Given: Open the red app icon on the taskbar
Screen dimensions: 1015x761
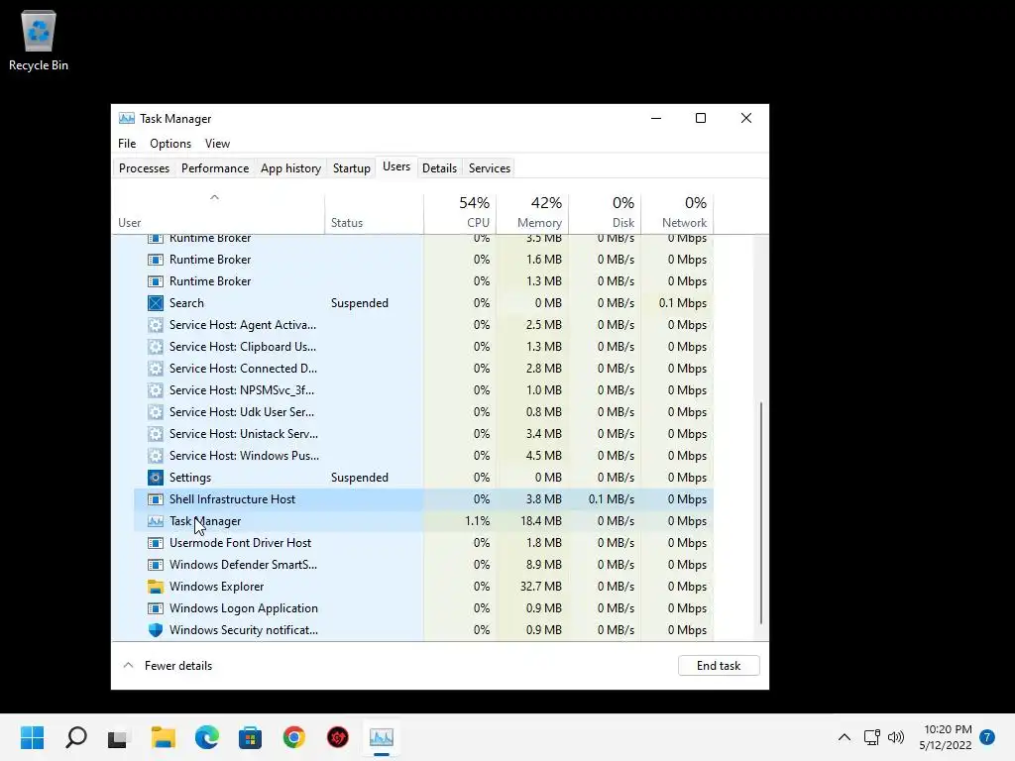Looking at the screenshot, I should [337, 737].
